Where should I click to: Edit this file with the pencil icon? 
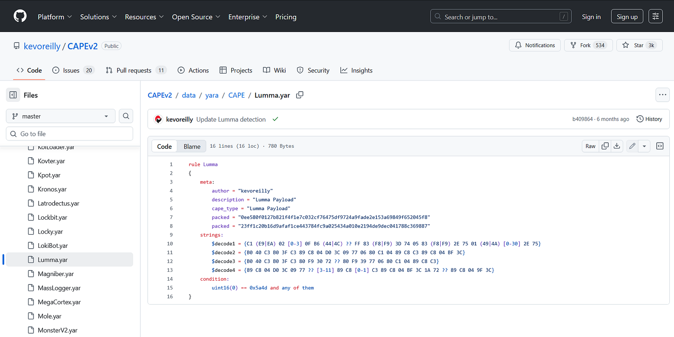632,146
